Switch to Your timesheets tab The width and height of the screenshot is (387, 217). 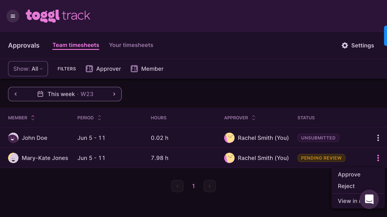[131, 45]
